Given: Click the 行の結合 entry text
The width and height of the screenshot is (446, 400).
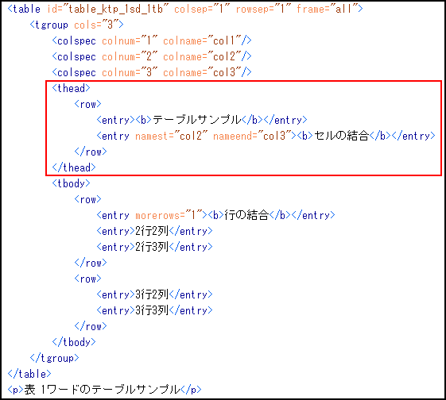Looking at the screenshot, I should pos(246,215).
